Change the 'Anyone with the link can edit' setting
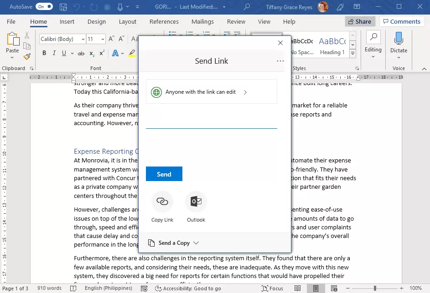Image resolution: width=430 pixels, height=293 pixels. click(x=211, y=92)
